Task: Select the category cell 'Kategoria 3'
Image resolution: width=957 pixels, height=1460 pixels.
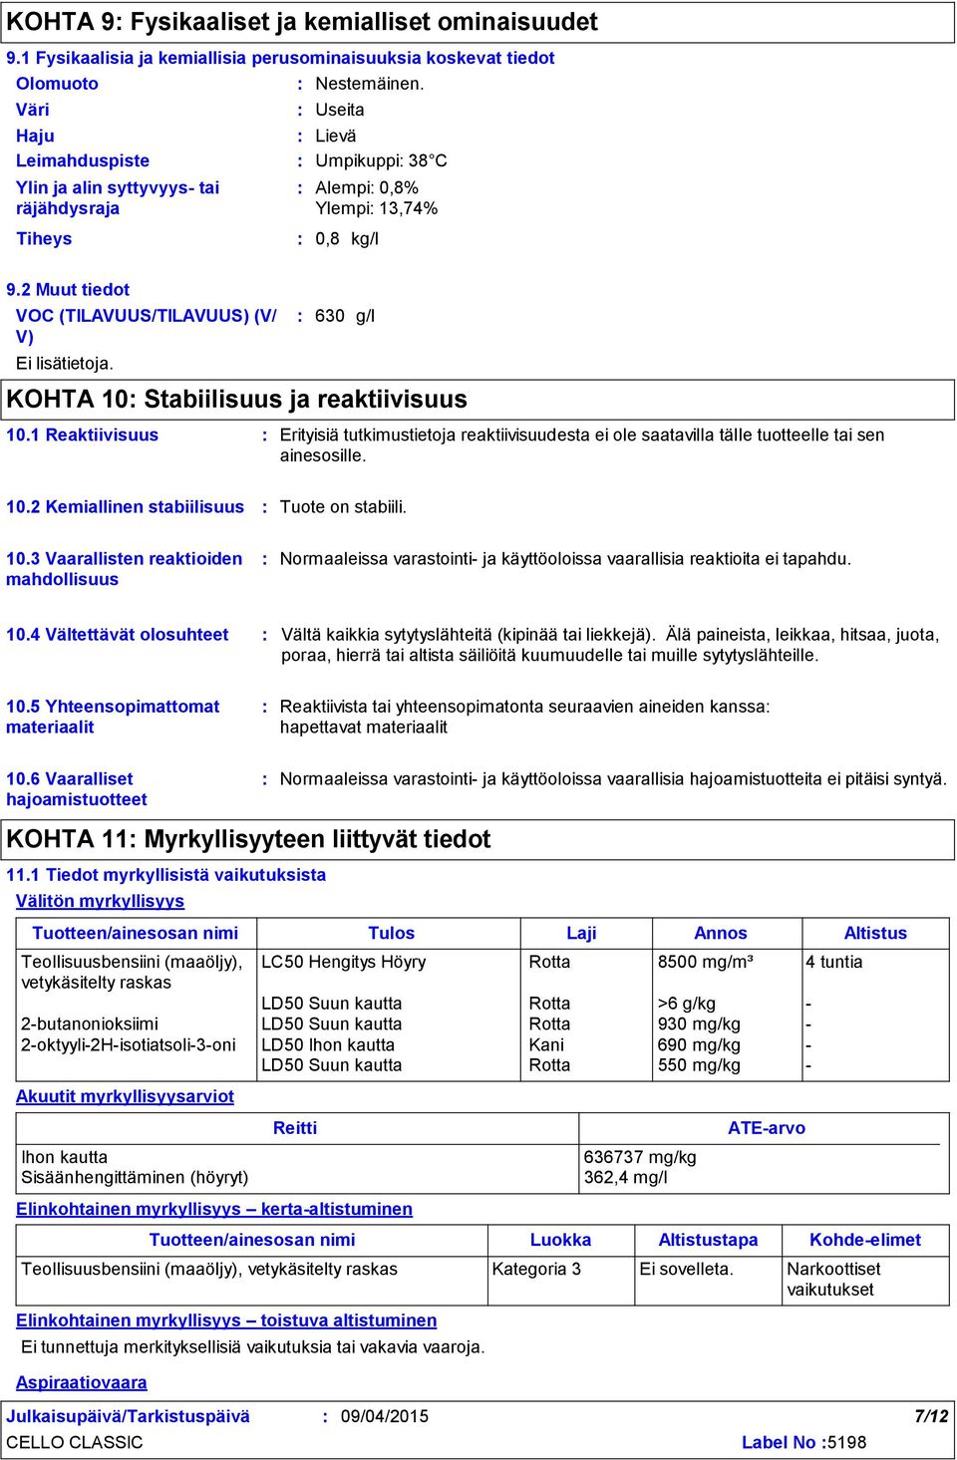Action: pos(536,1269)
